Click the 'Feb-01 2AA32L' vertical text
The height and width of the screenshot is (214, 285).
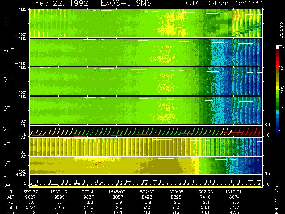point(277,198)
